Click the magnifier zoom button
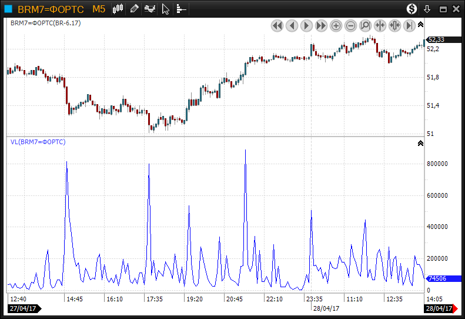Screen dimensions: 465x319 pyautogui.click(x=365, y=25)
